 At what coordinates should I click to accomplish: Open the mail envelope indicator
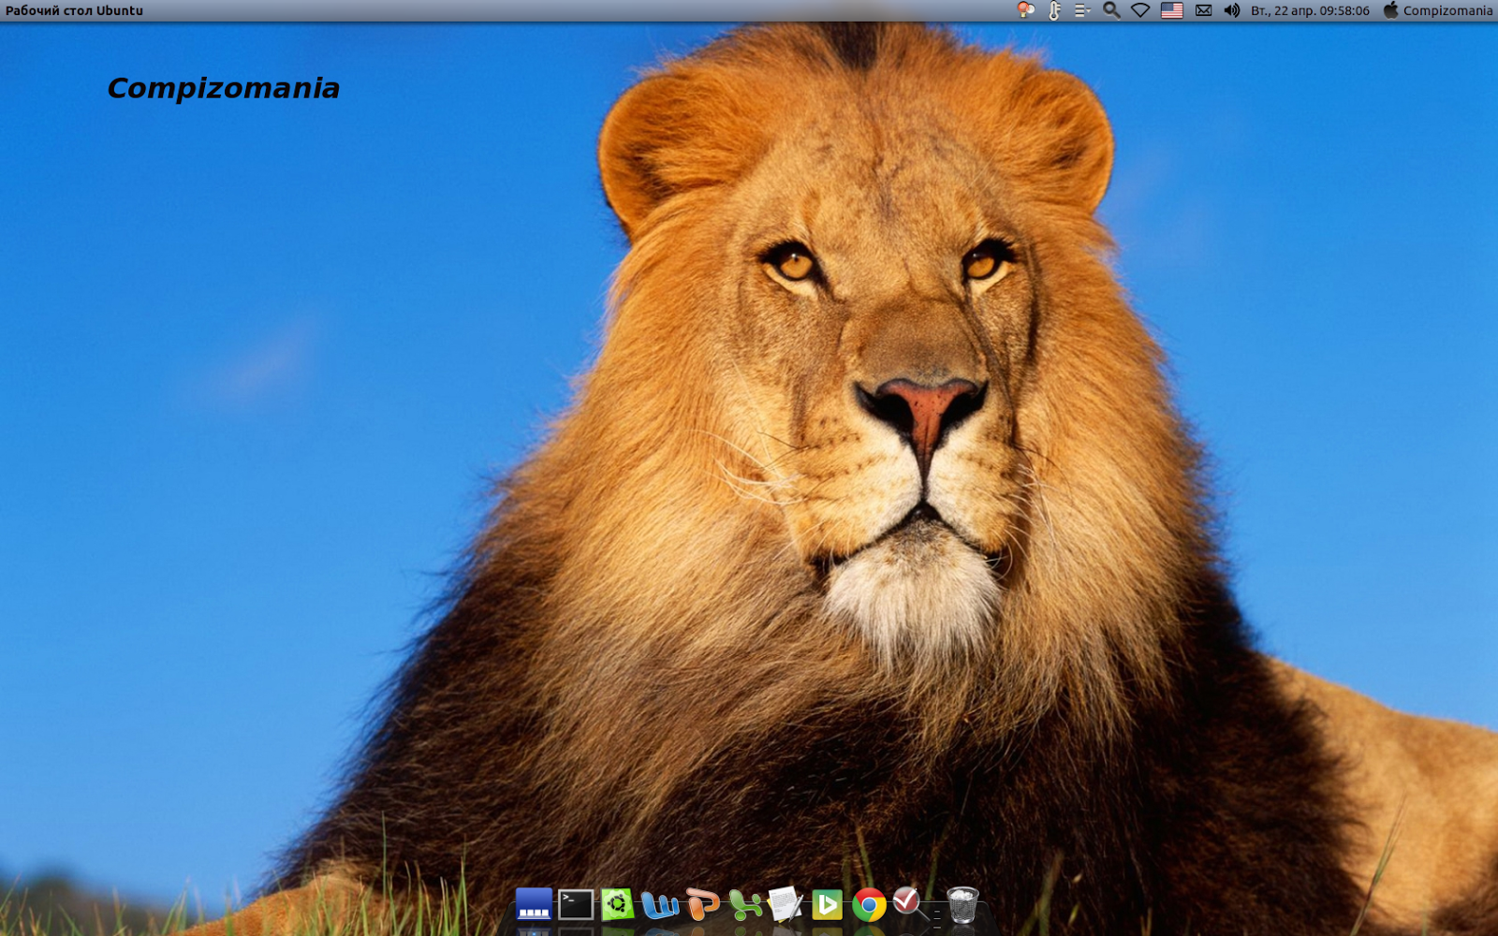[1204, 10]
